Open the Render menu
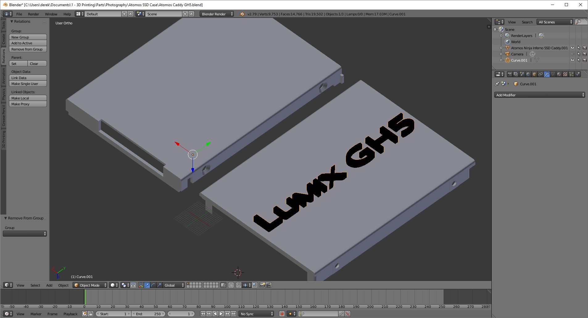Screen dimensions: 588x318 (33, 14)
